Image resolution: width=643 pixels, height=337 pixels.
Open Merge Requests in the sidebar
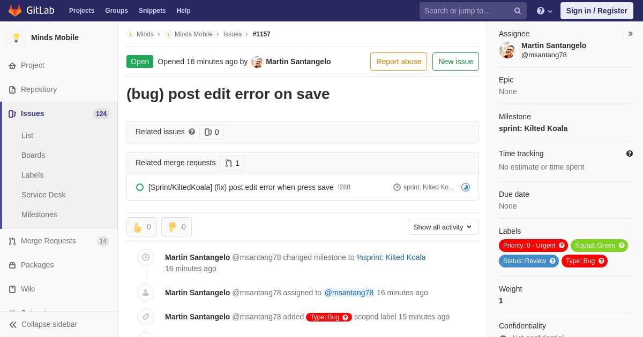(59, 241)
